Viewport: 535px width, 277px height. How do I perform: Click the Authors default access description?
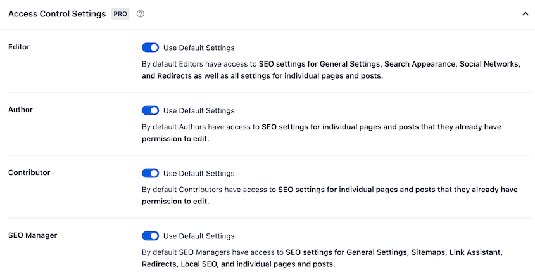(321, 132)
